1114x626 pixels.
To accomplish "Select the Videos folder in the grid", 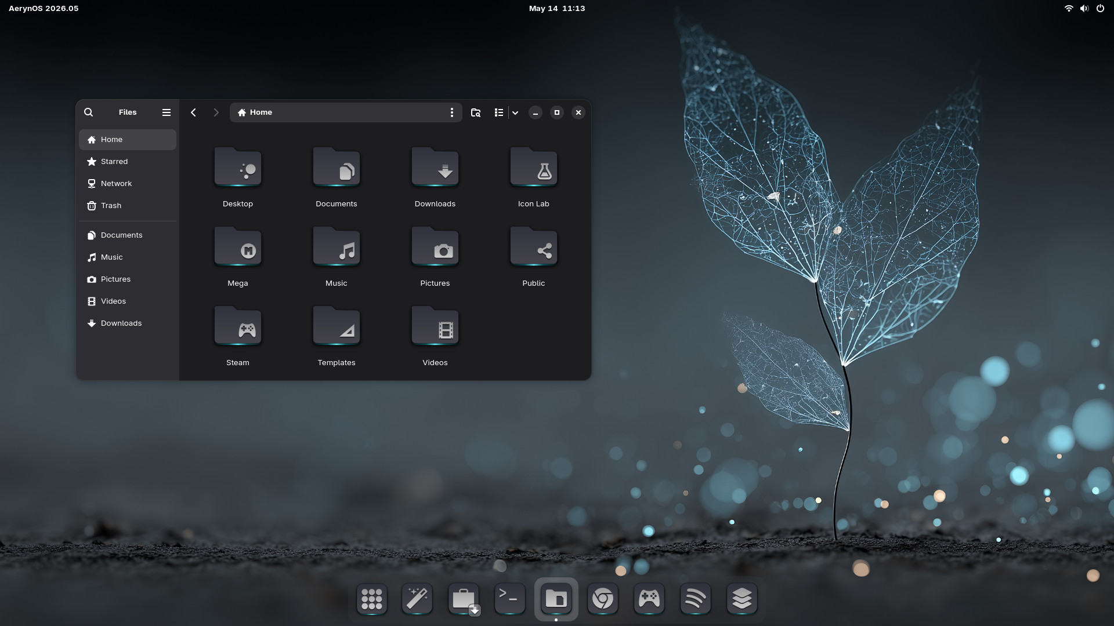I will tap(435, 326).
